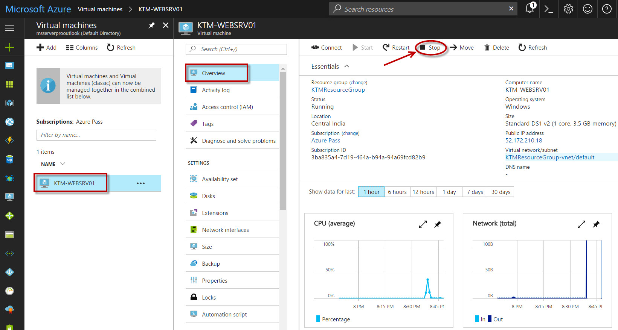The image size is (618, 330).
Task: Sort by NAME column chevron
Action: 63,164
